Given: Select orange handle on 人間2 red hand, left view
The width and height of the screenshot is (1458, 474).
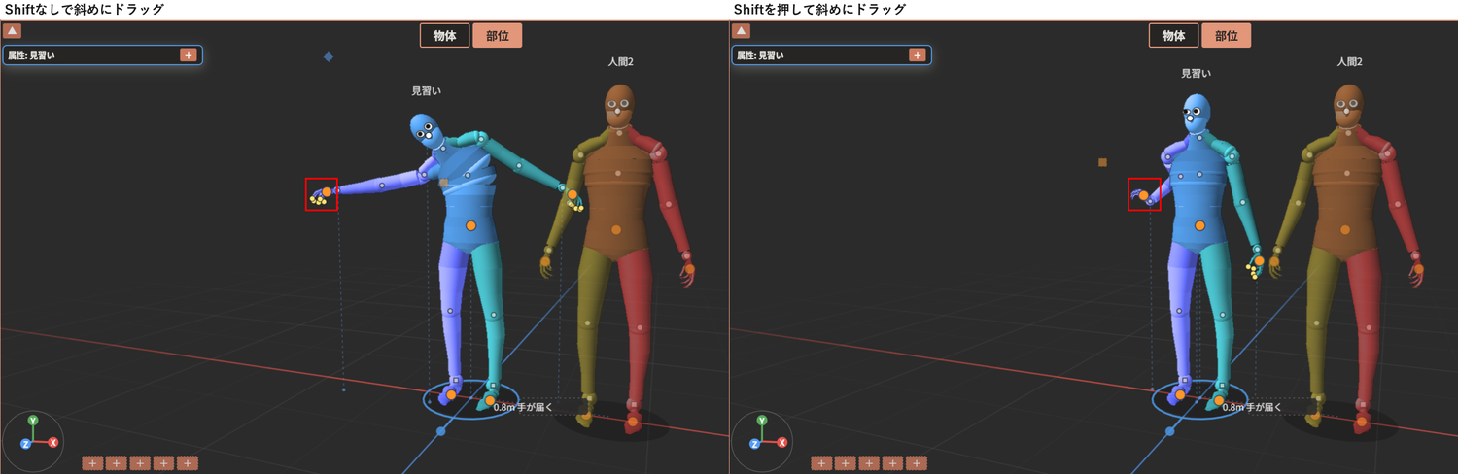Looking at the screenshot, I should pyautogui.click(x=688, y=269).
